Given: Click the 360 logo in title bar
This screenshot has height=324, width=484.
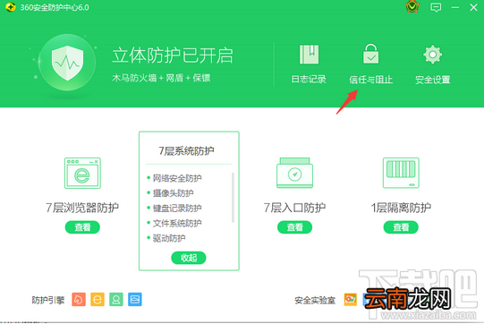Looking at the screenshot, I should click(x=11, y=7).
